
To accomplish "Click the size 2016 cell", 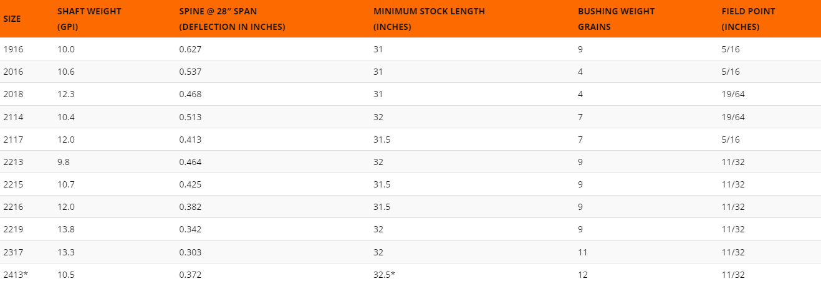I will (x=12, y=72).
